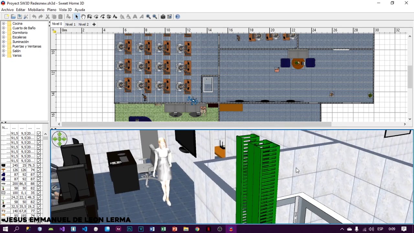Click the 3D view navigation arrows widget
The width and height of the screenshot is (414, 233).
click(x=60, y=139)
